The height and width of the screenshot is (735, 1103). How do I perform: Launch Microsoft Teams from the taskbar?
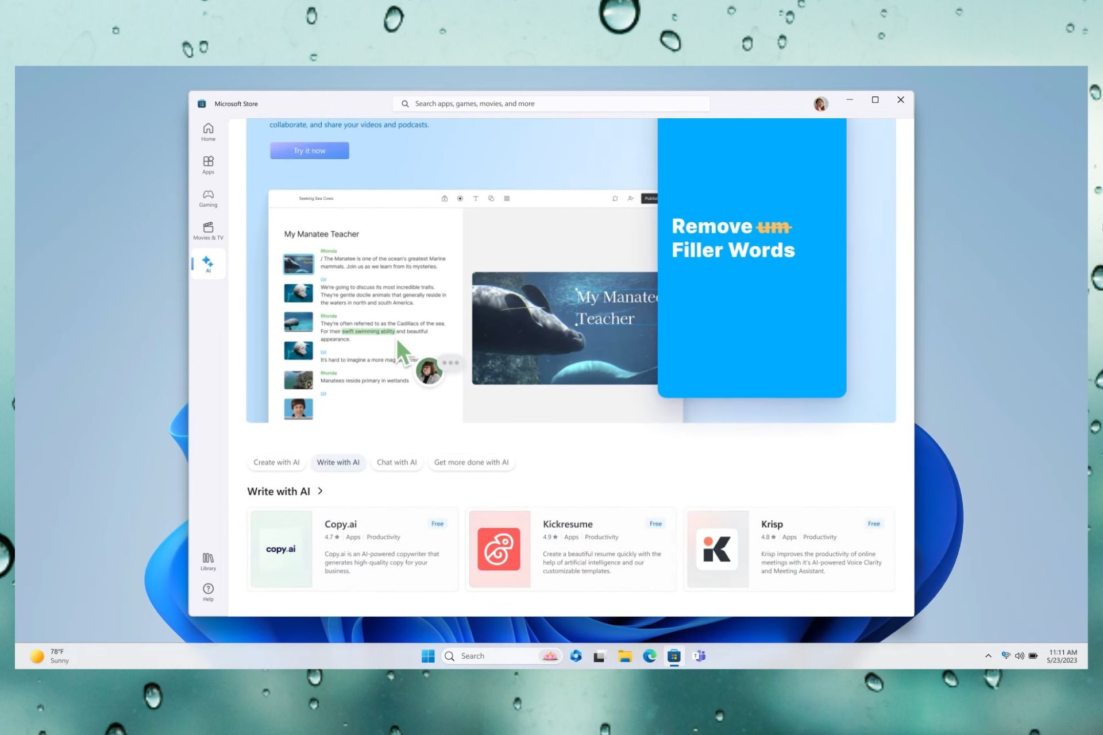click(699, 656)
